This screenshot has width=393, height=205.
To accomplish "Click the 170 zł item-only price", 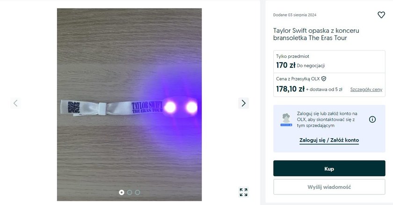I will 286,65.
